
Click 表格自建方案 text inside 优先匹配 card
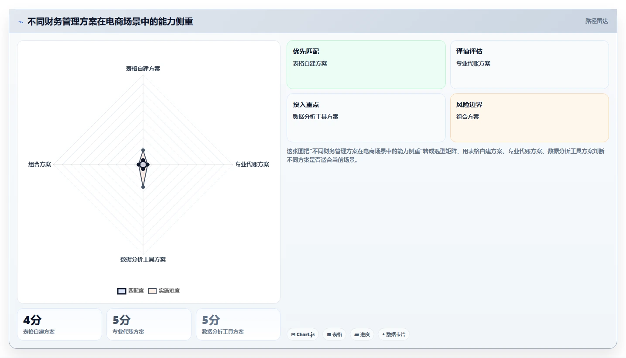click(310, 63)
